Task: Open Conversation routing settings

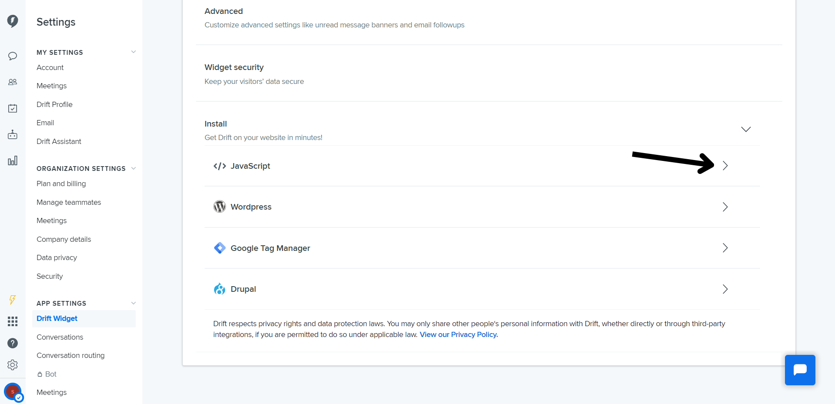Action: coord(70,355)
